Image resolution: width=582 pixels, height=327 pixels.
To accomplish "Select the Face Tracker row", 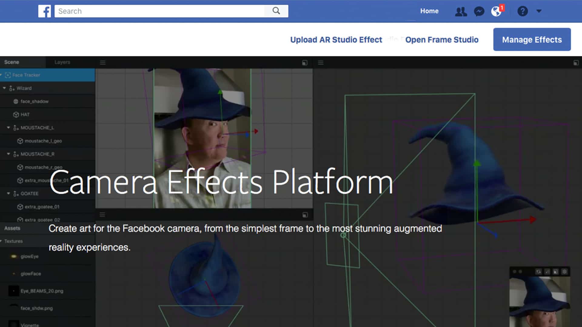I will coord(48,75).
